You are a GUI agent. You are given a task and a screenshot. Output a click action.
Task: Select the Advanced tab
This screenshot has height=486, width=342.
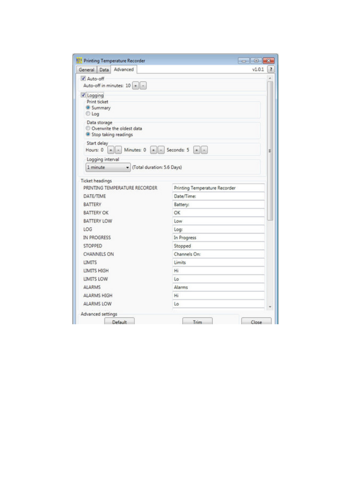coord(124,69)
